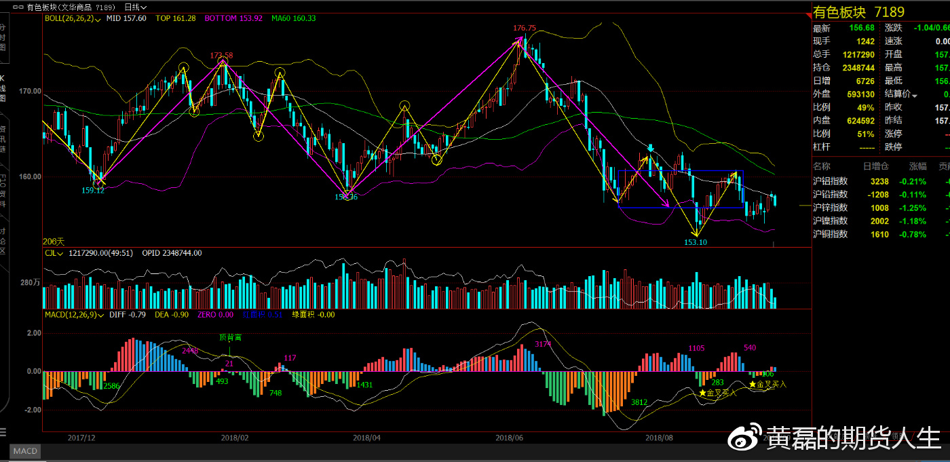The image size is (950, 462).
Task: Open the 分时图 side tab
Action: click(x=3, y=37)
